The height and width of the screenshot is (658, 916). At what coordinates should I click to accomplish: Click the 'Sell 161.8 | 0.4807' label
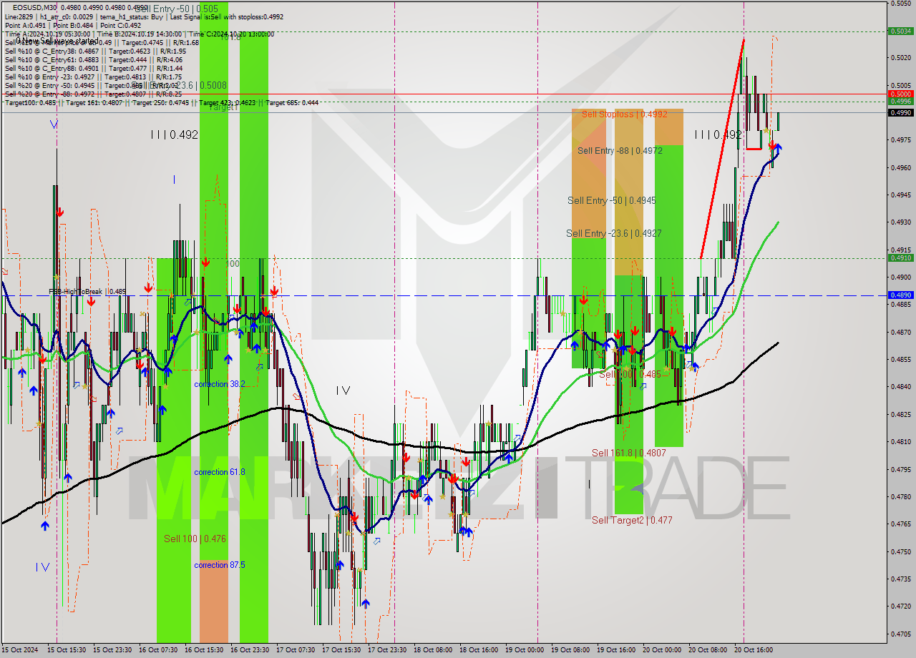point(628,453)
